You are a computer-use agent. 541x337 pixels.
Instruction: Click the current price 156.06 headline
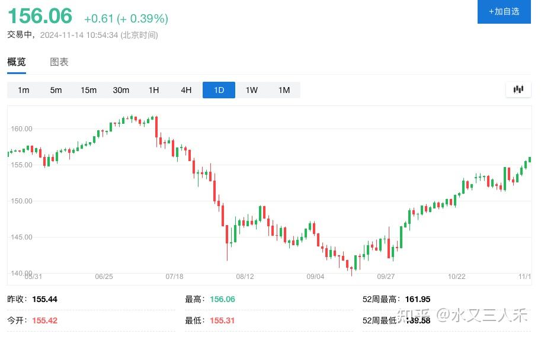click(x=40, y=16)
